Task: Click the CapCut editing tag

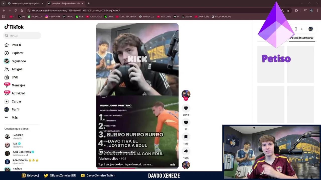Action: 118,152
